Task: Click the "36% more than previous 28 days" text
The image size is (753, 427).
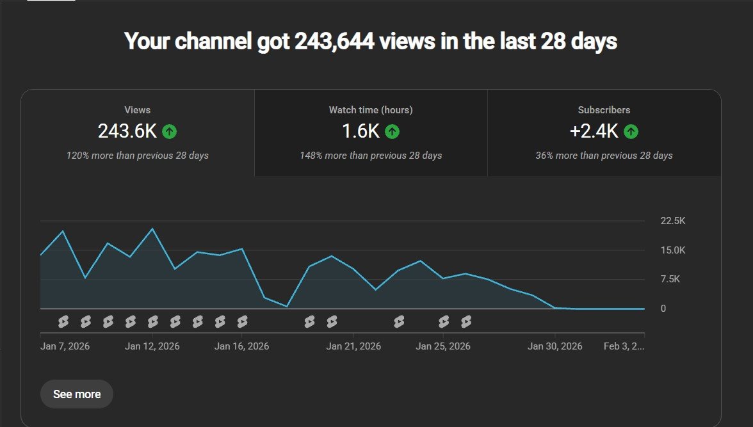Action: point(604,156)
